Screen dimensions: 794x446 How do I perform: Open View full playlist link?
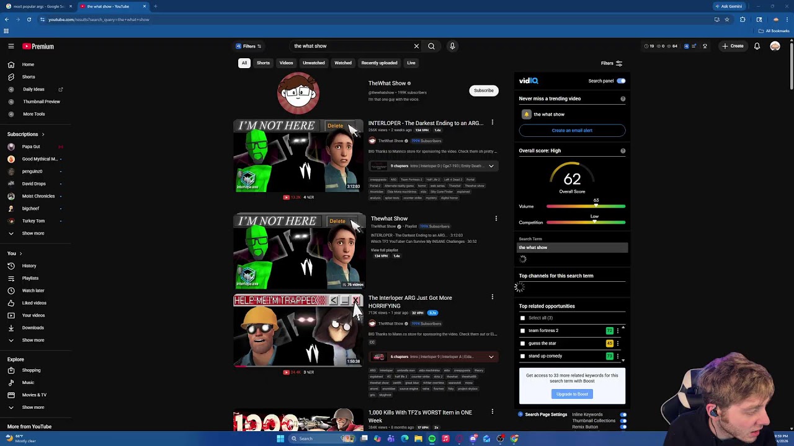[385, 250]
